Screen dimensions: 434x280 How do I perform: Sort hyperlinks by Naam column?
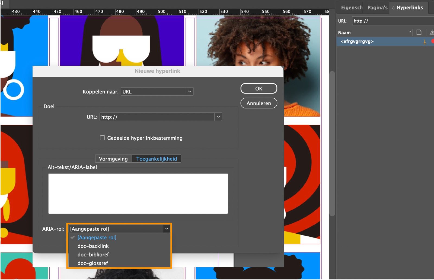[x=344, y=33]
